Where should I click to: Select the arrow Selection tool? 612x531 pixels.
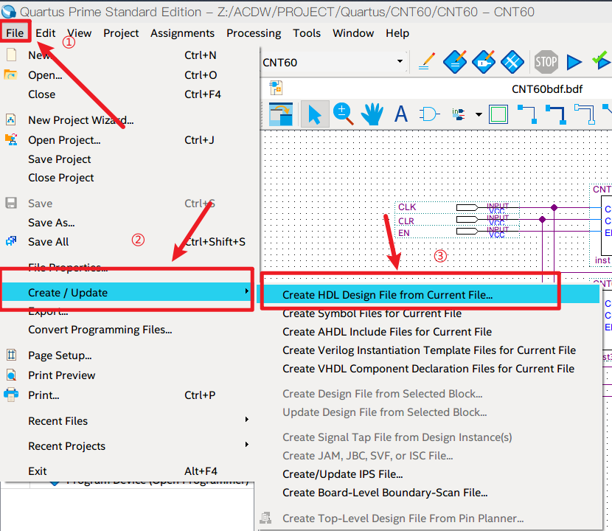315,114
